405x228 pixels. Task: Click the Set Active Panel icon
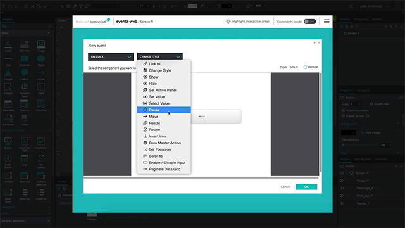coord(145,90)
